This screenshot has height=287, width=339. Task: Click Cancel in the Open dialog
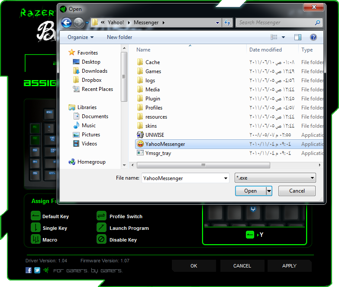point(297,191)
